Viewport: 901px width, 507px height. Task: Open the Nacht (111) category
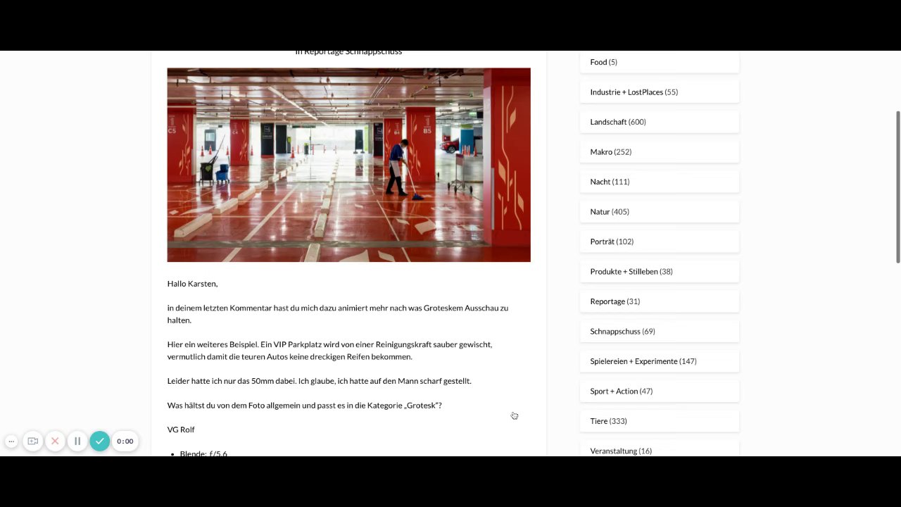660,182
